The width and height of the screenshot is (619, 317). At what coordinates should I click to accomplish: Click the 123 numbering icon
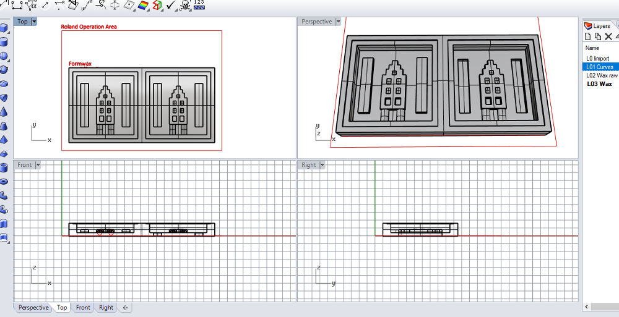[199, 5]
